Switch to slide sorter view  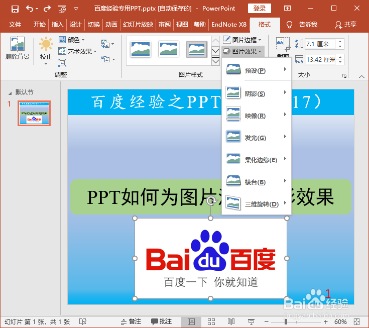pyautogui.click(x=211, y=321)
